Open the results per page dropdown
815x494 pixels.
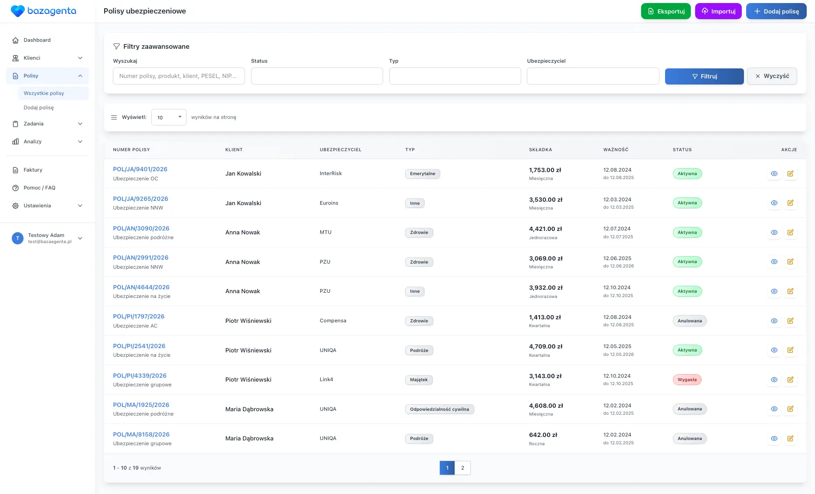click(169, 117)
